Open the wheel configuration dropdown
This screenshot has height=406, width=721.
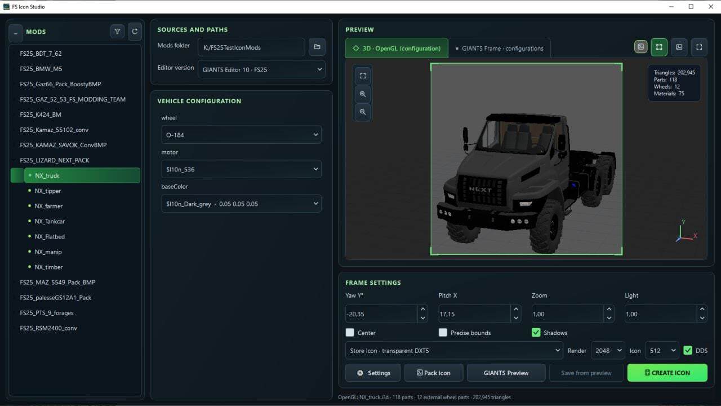(241, 135)
